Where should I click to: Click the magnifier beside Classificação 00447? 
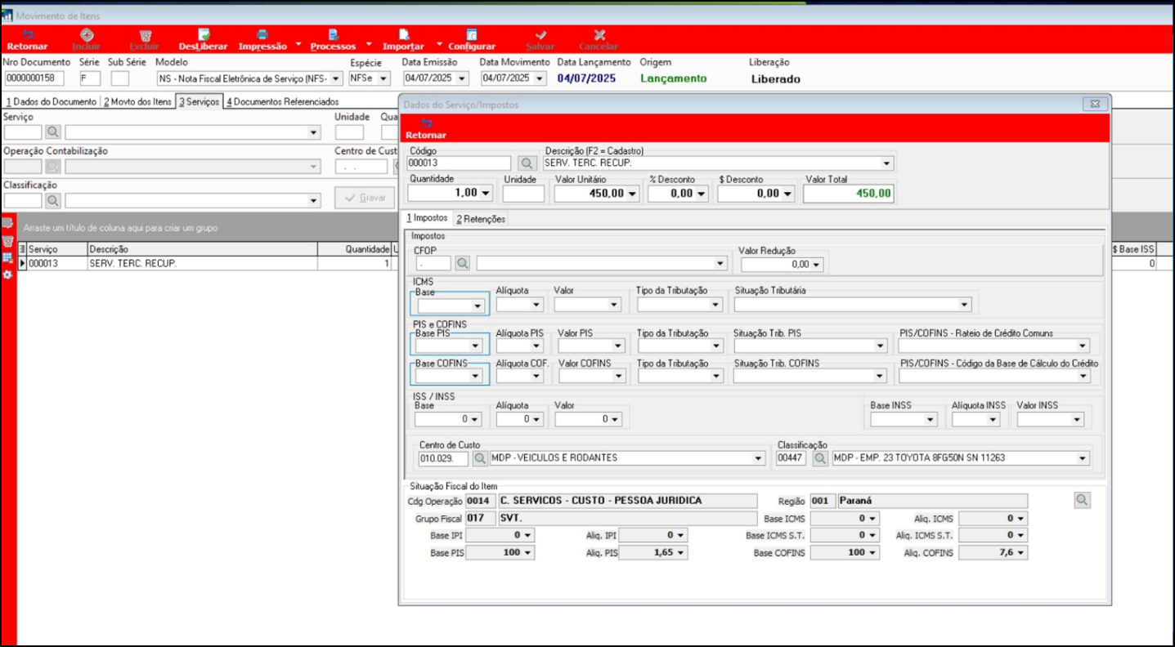tap(820, 458)
